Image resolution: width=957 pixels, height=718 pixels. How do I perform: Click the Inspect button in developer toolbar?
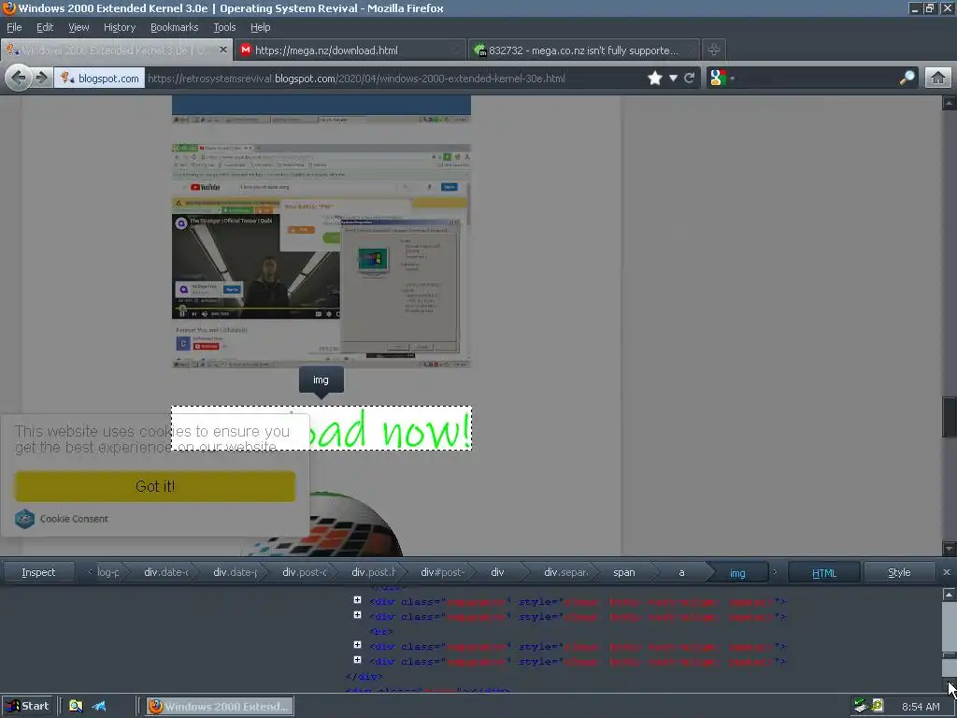point(38,572)
